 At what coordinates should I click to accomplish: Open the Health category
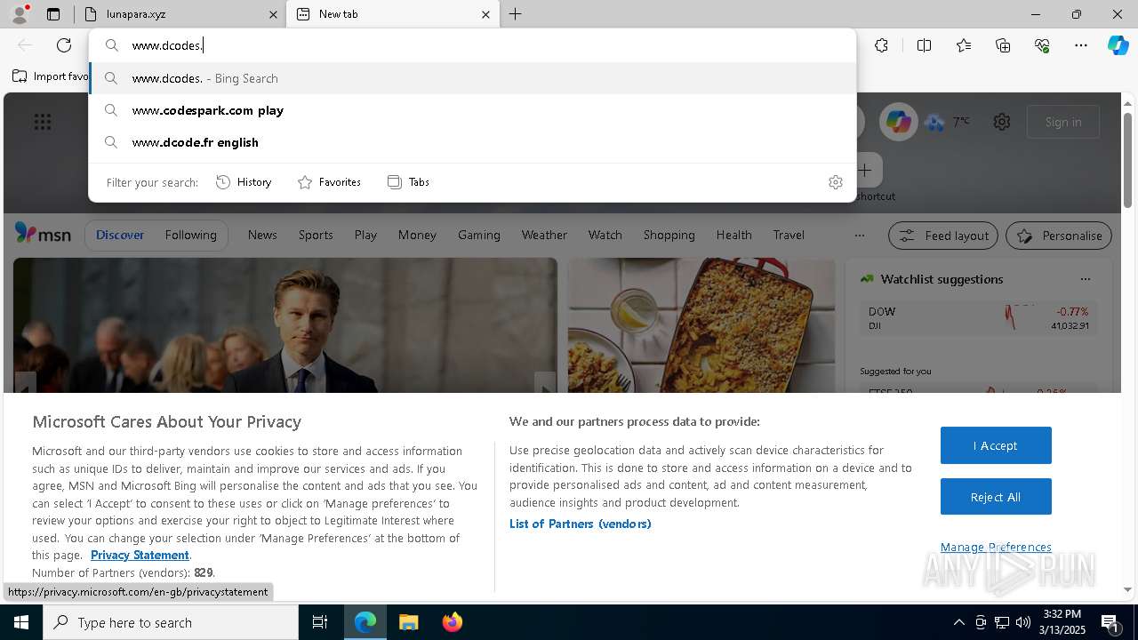(x=733, y=235)
